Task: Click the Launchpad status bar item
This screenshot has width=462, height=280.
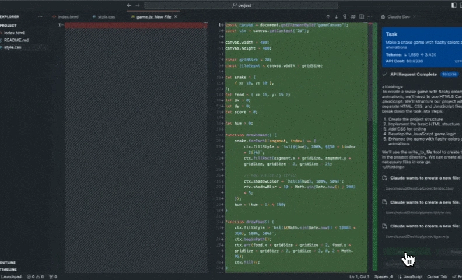Action: point(11,276)
